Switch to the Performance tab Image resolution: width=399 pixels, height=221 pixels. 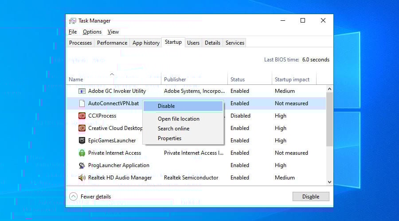click(112, 43)
